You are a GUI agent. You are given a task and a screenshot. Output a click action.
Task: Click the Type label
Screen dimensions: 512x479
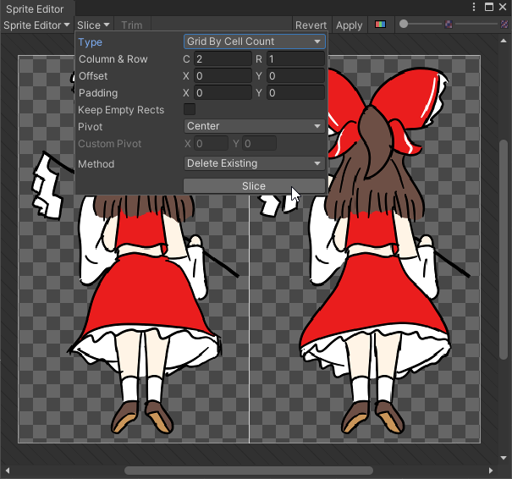click(x=90, y=42)
